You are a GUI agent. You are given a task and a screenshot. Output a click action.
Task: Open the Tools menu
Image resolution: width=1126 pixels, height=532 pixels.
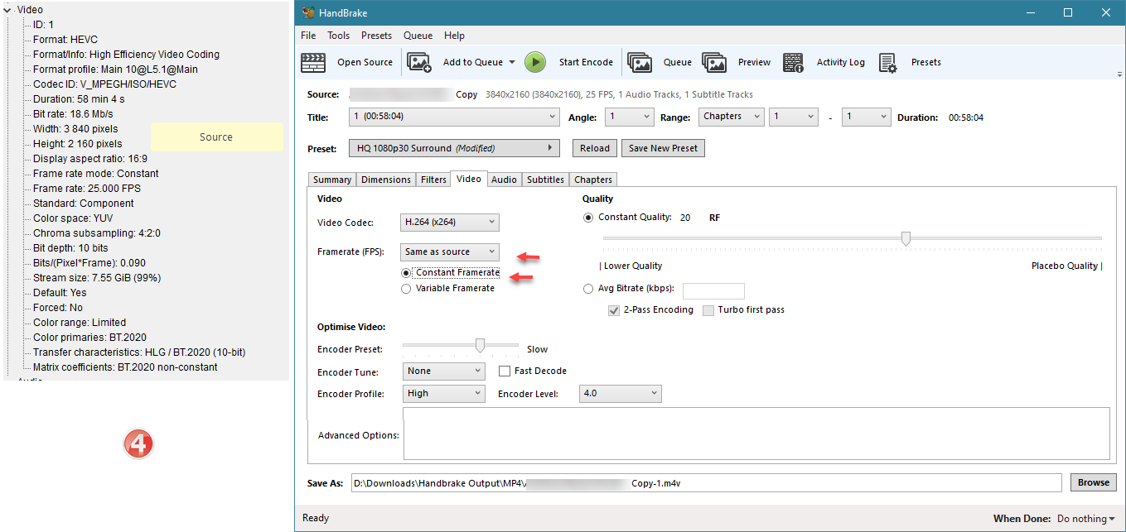click(x=338, y=36)
